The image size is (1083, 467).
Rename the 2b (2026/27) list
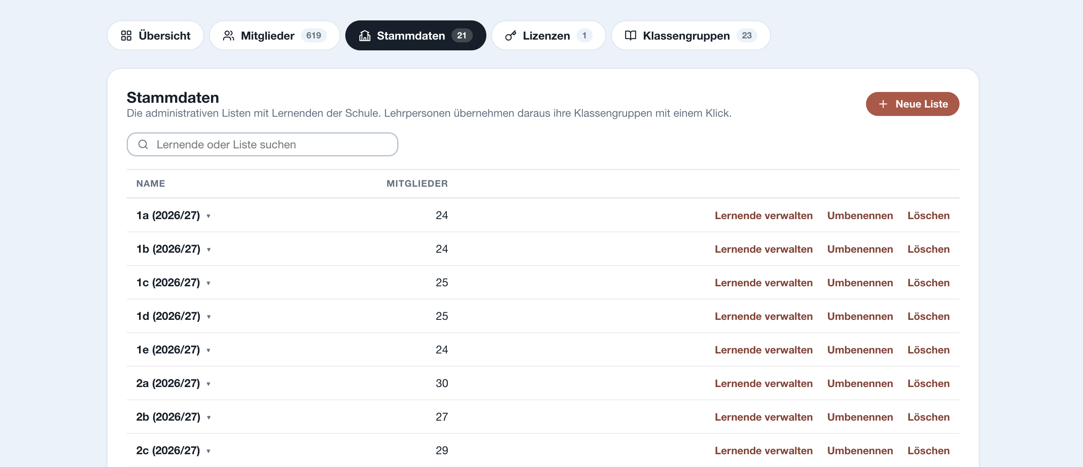point(860,417)
